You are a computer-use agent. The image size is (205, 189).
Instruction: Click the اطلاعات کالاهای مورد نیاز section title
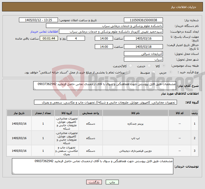pos(180,94)
